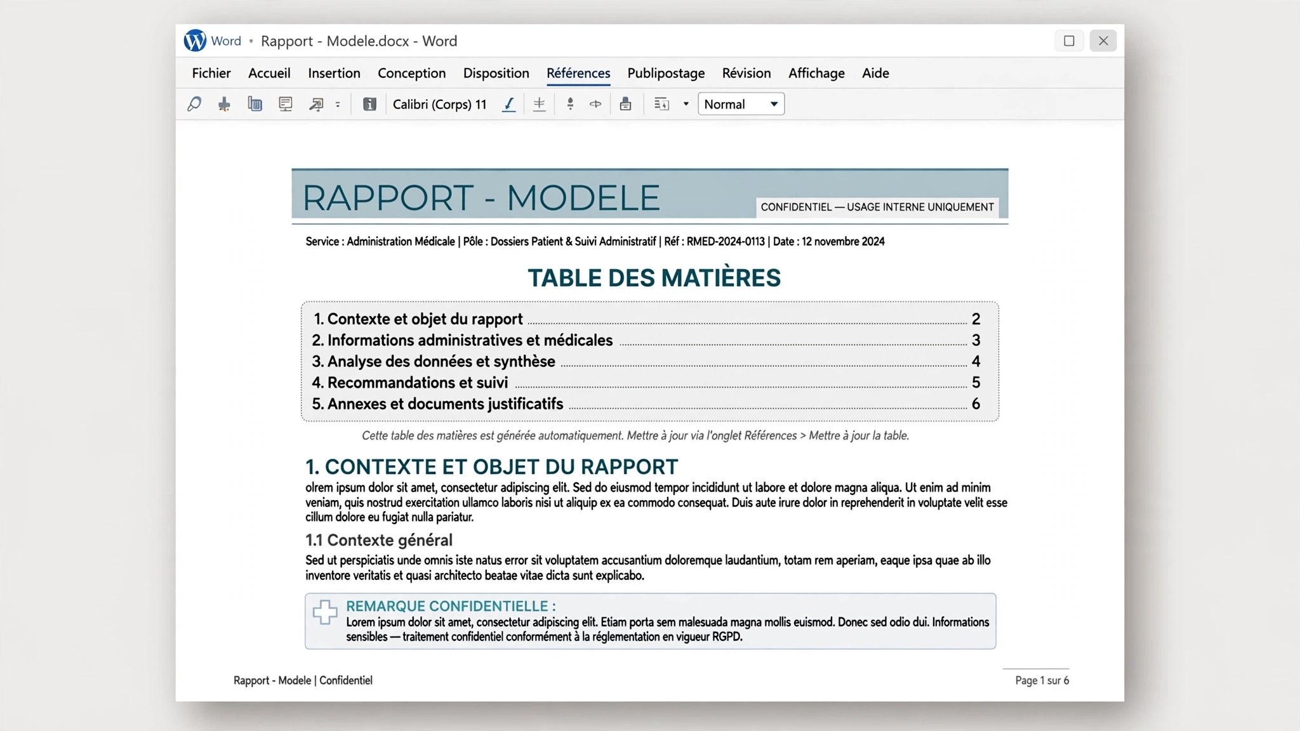Viewport: 1300px width, 731px height.
Task: Open the Références tab
Action: [x=578, y=73]
